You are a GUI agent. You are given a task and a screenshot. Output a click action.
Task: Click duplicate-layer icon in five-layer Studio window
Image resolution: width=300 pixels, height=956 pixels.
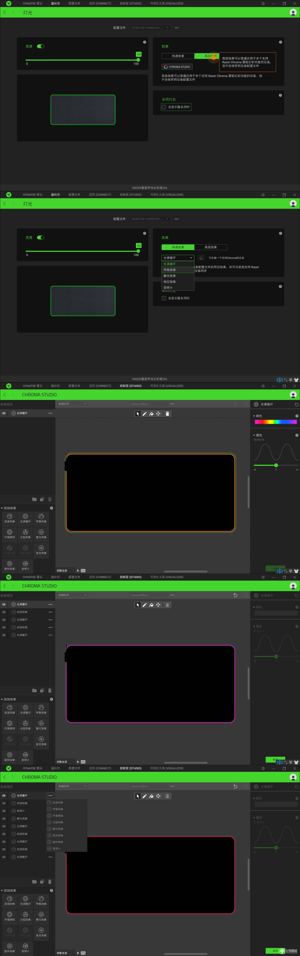[x=42, y=691]
